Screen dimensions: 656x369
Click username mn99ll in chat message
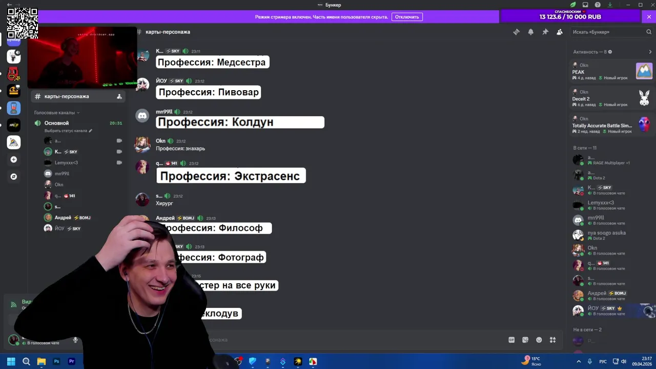pyautogui.click(x=164, y=112)
